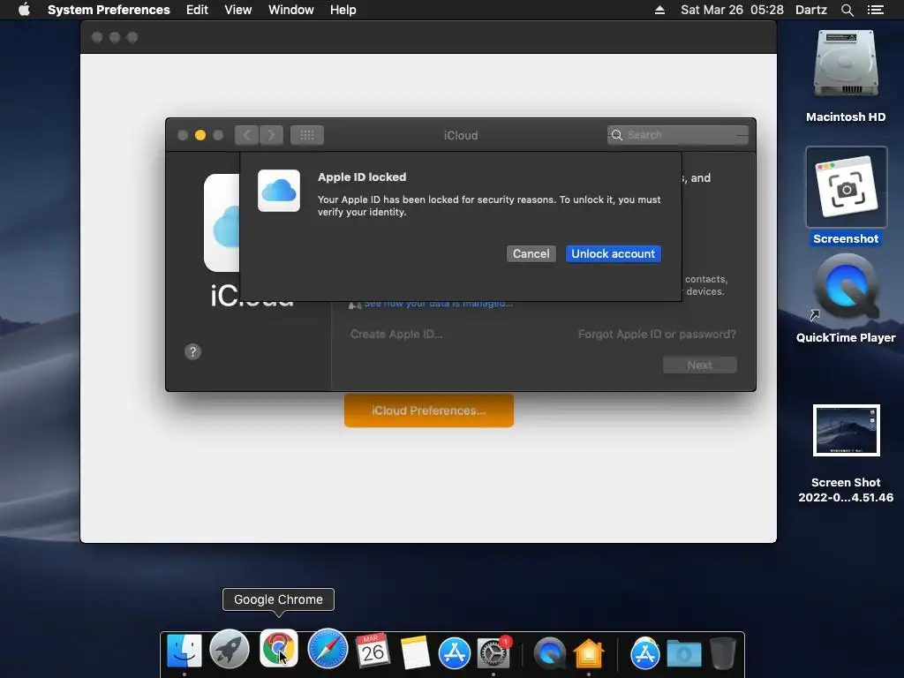The image size is (904, 678).
Task: Open the Help menu
Action: (x=343, y=10)
